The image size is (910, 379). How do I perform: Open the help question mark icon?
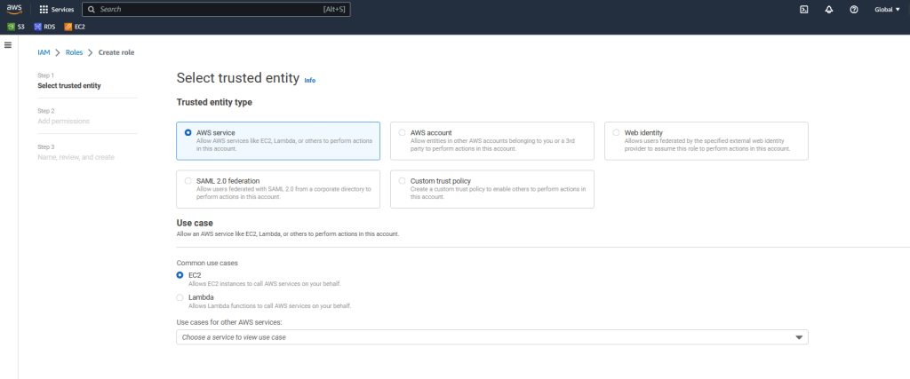854,9
